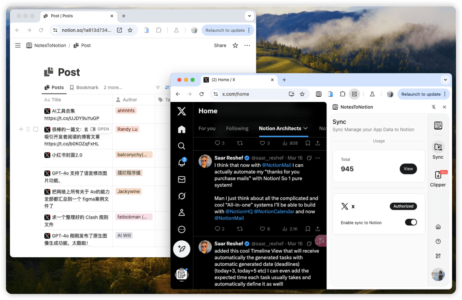This screenshot has width=462, height=300.
Task: Go to Home via house icon on X
Action: tap(182, 129)
